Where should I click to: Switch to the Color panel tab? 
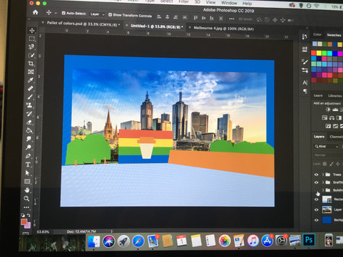coord(317,34)
